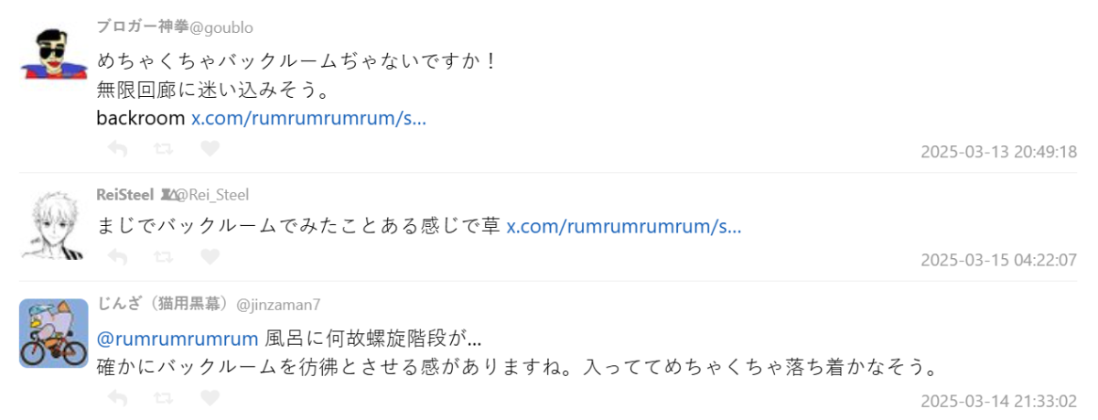This screenshot has width=1098, height=420.
Task: Click the 2025-03-15 04:22:07 timestamp
Action: coord(998,260)
